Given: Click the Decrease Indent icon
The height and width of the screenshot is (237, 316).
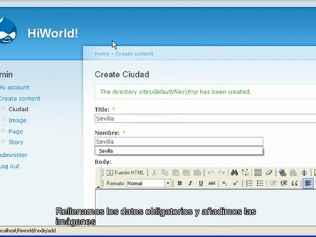Looking at the screenshot, I should (273, 183).
